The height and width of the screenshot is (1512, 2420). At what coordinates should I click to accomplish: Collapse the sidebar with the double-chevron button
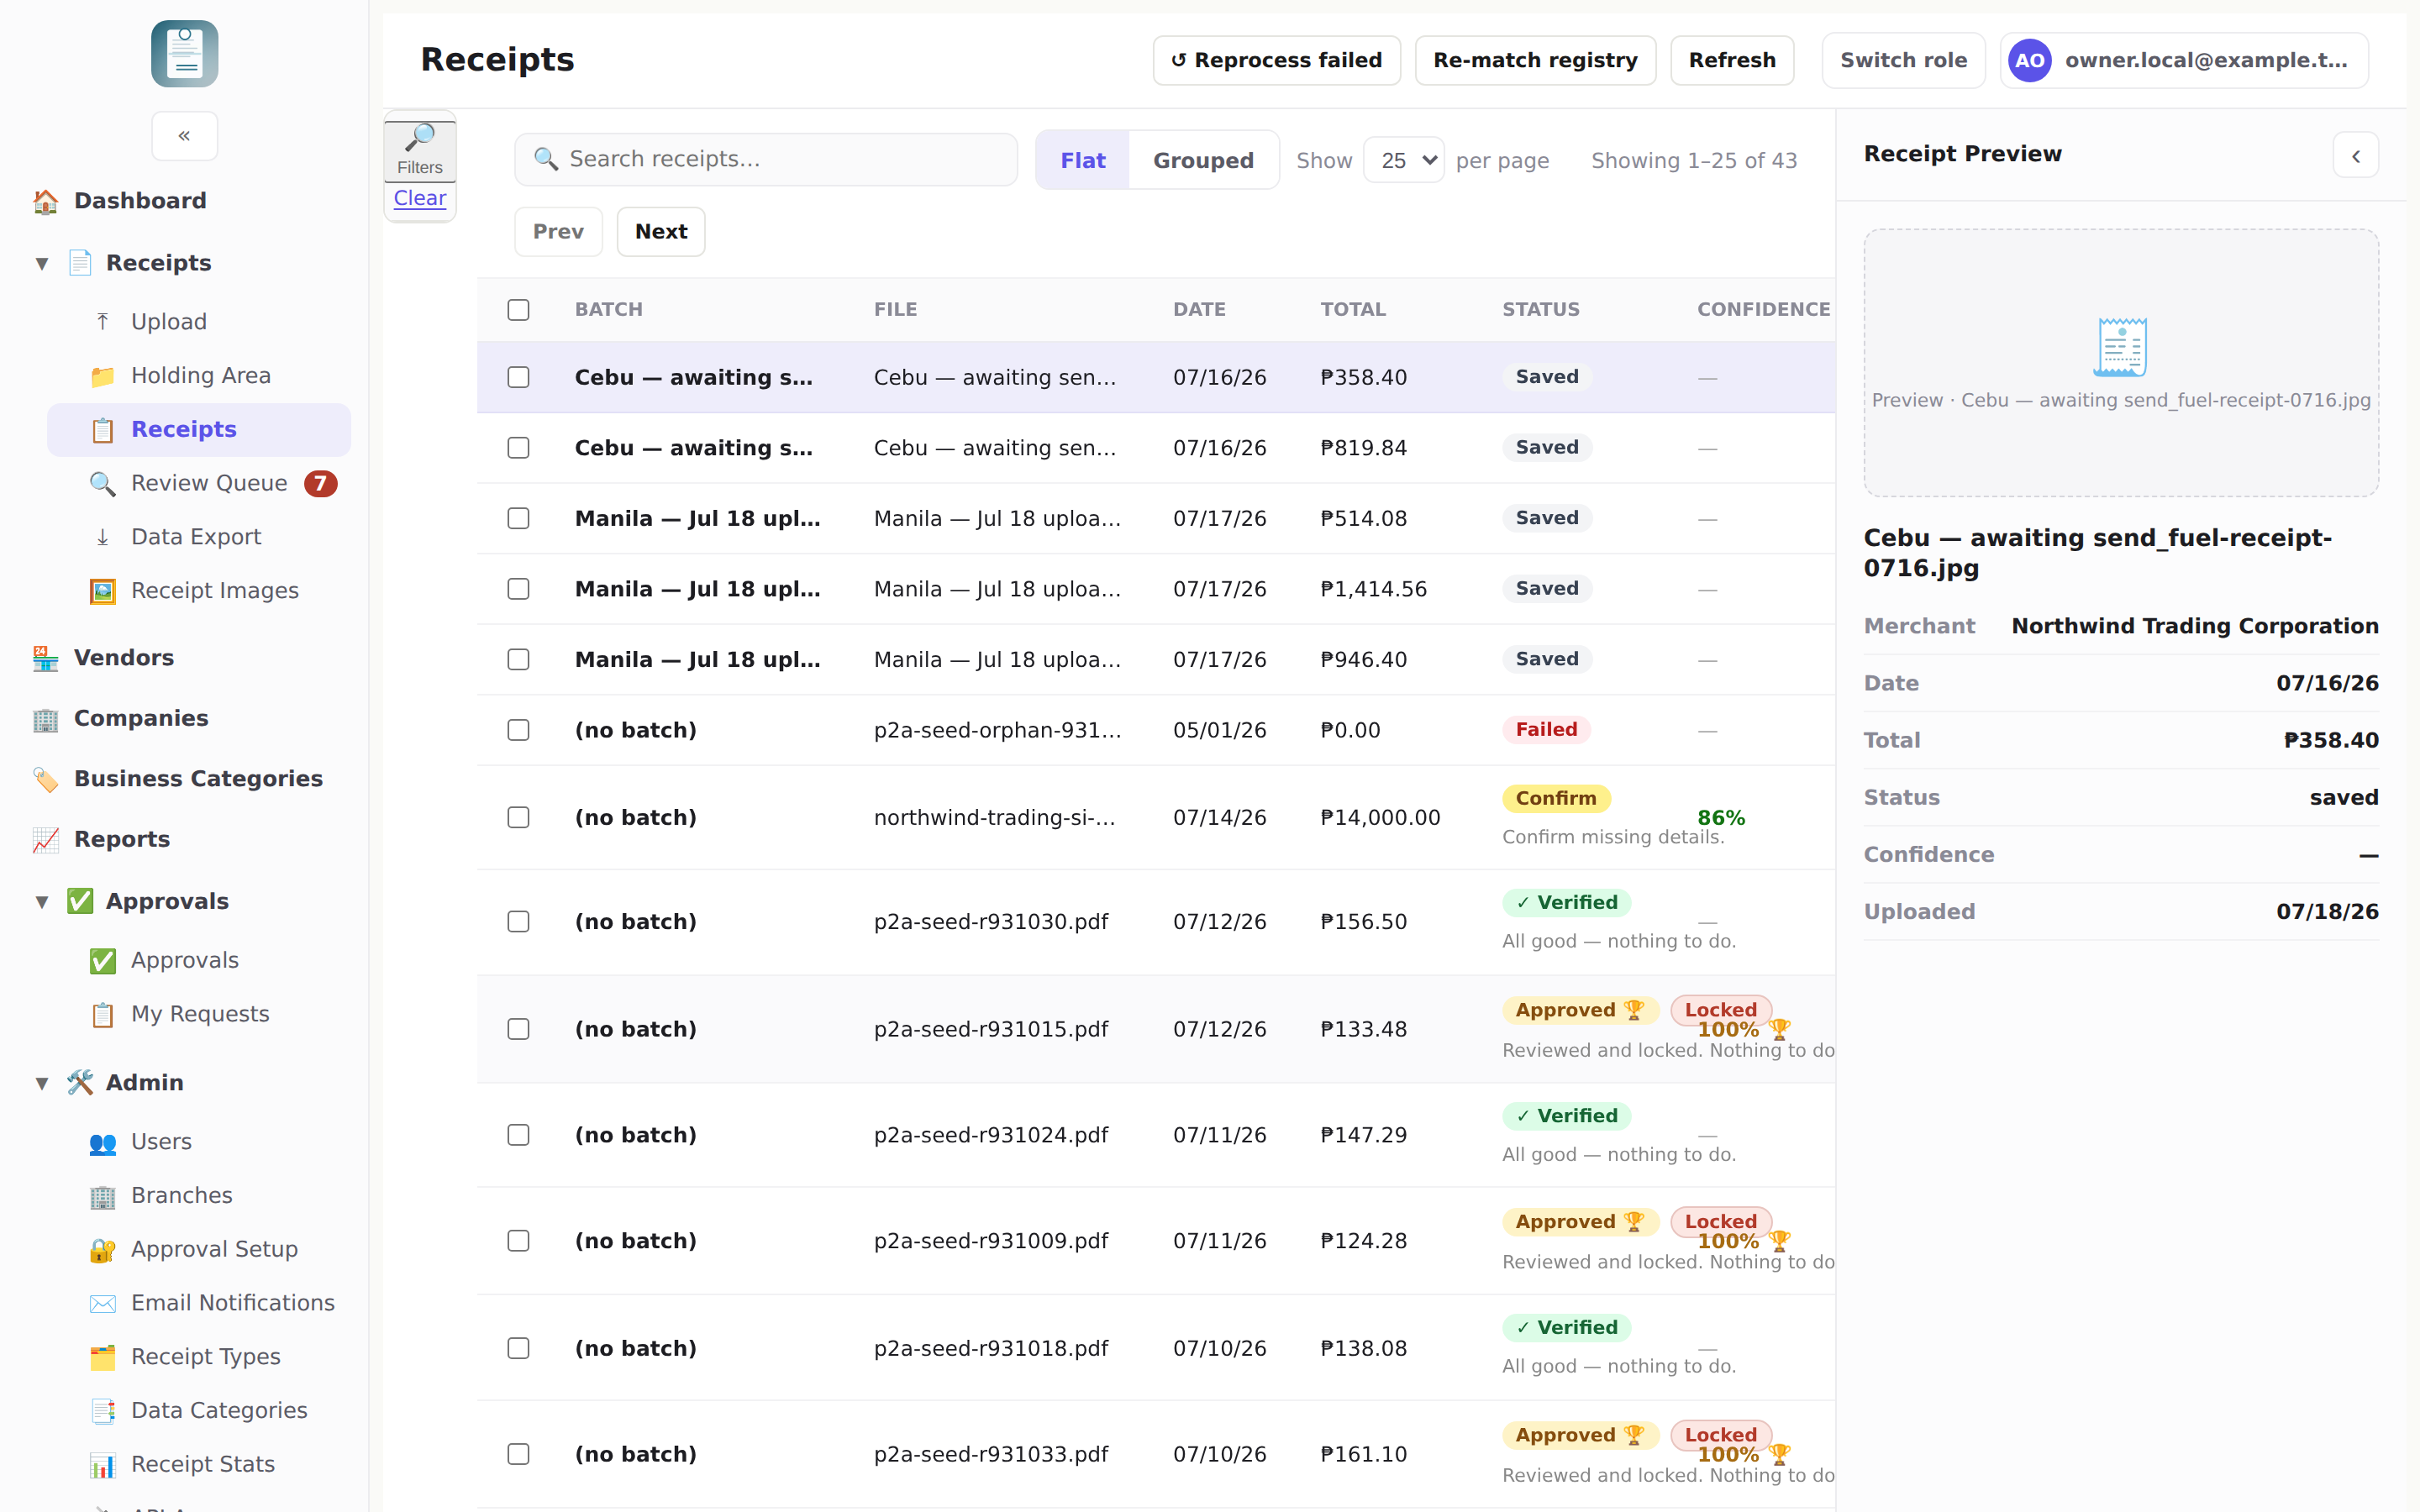184,136
